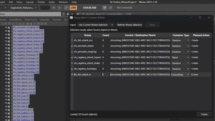Open the Audio menu
This screenshot has height=121, width=215.
(52, 2)
